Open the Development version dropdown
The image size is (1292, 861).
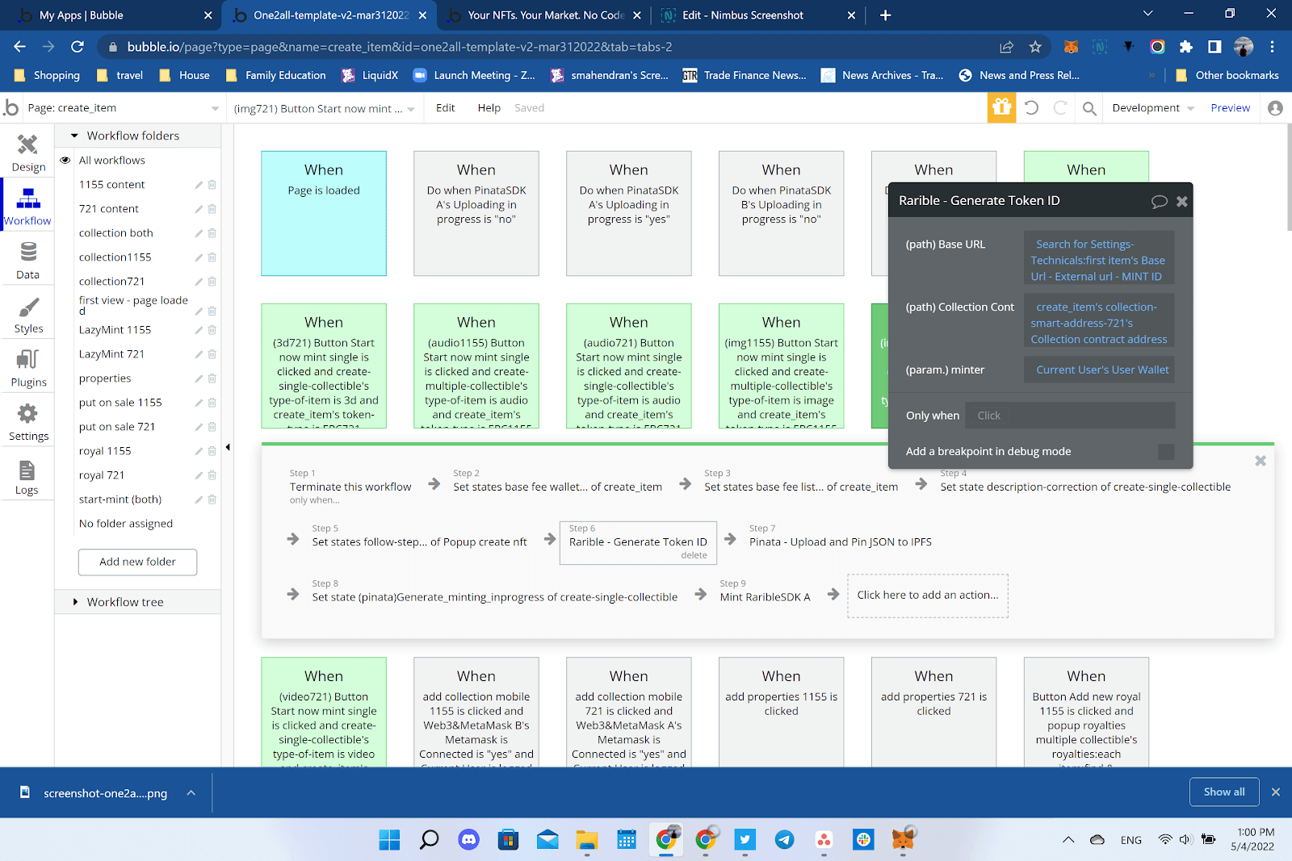(1151, 107)
